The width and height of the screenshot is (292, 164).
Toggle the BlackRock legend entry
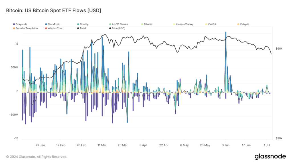(52, 24)
